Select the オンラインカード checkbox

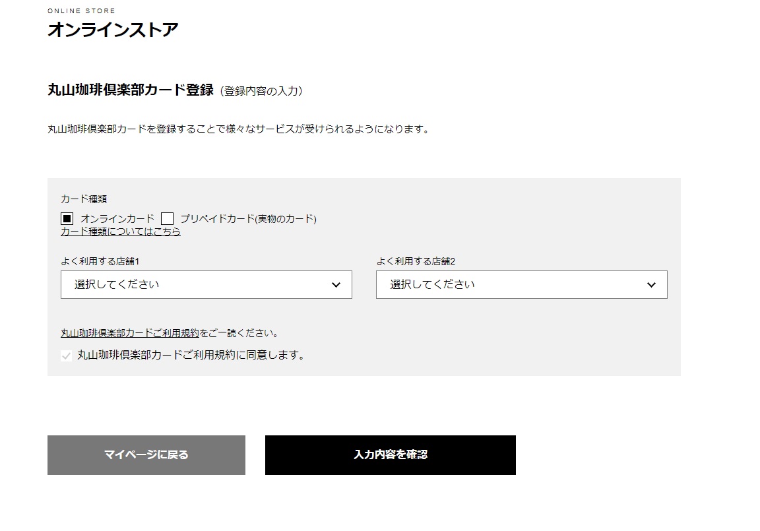click(67, 218)
